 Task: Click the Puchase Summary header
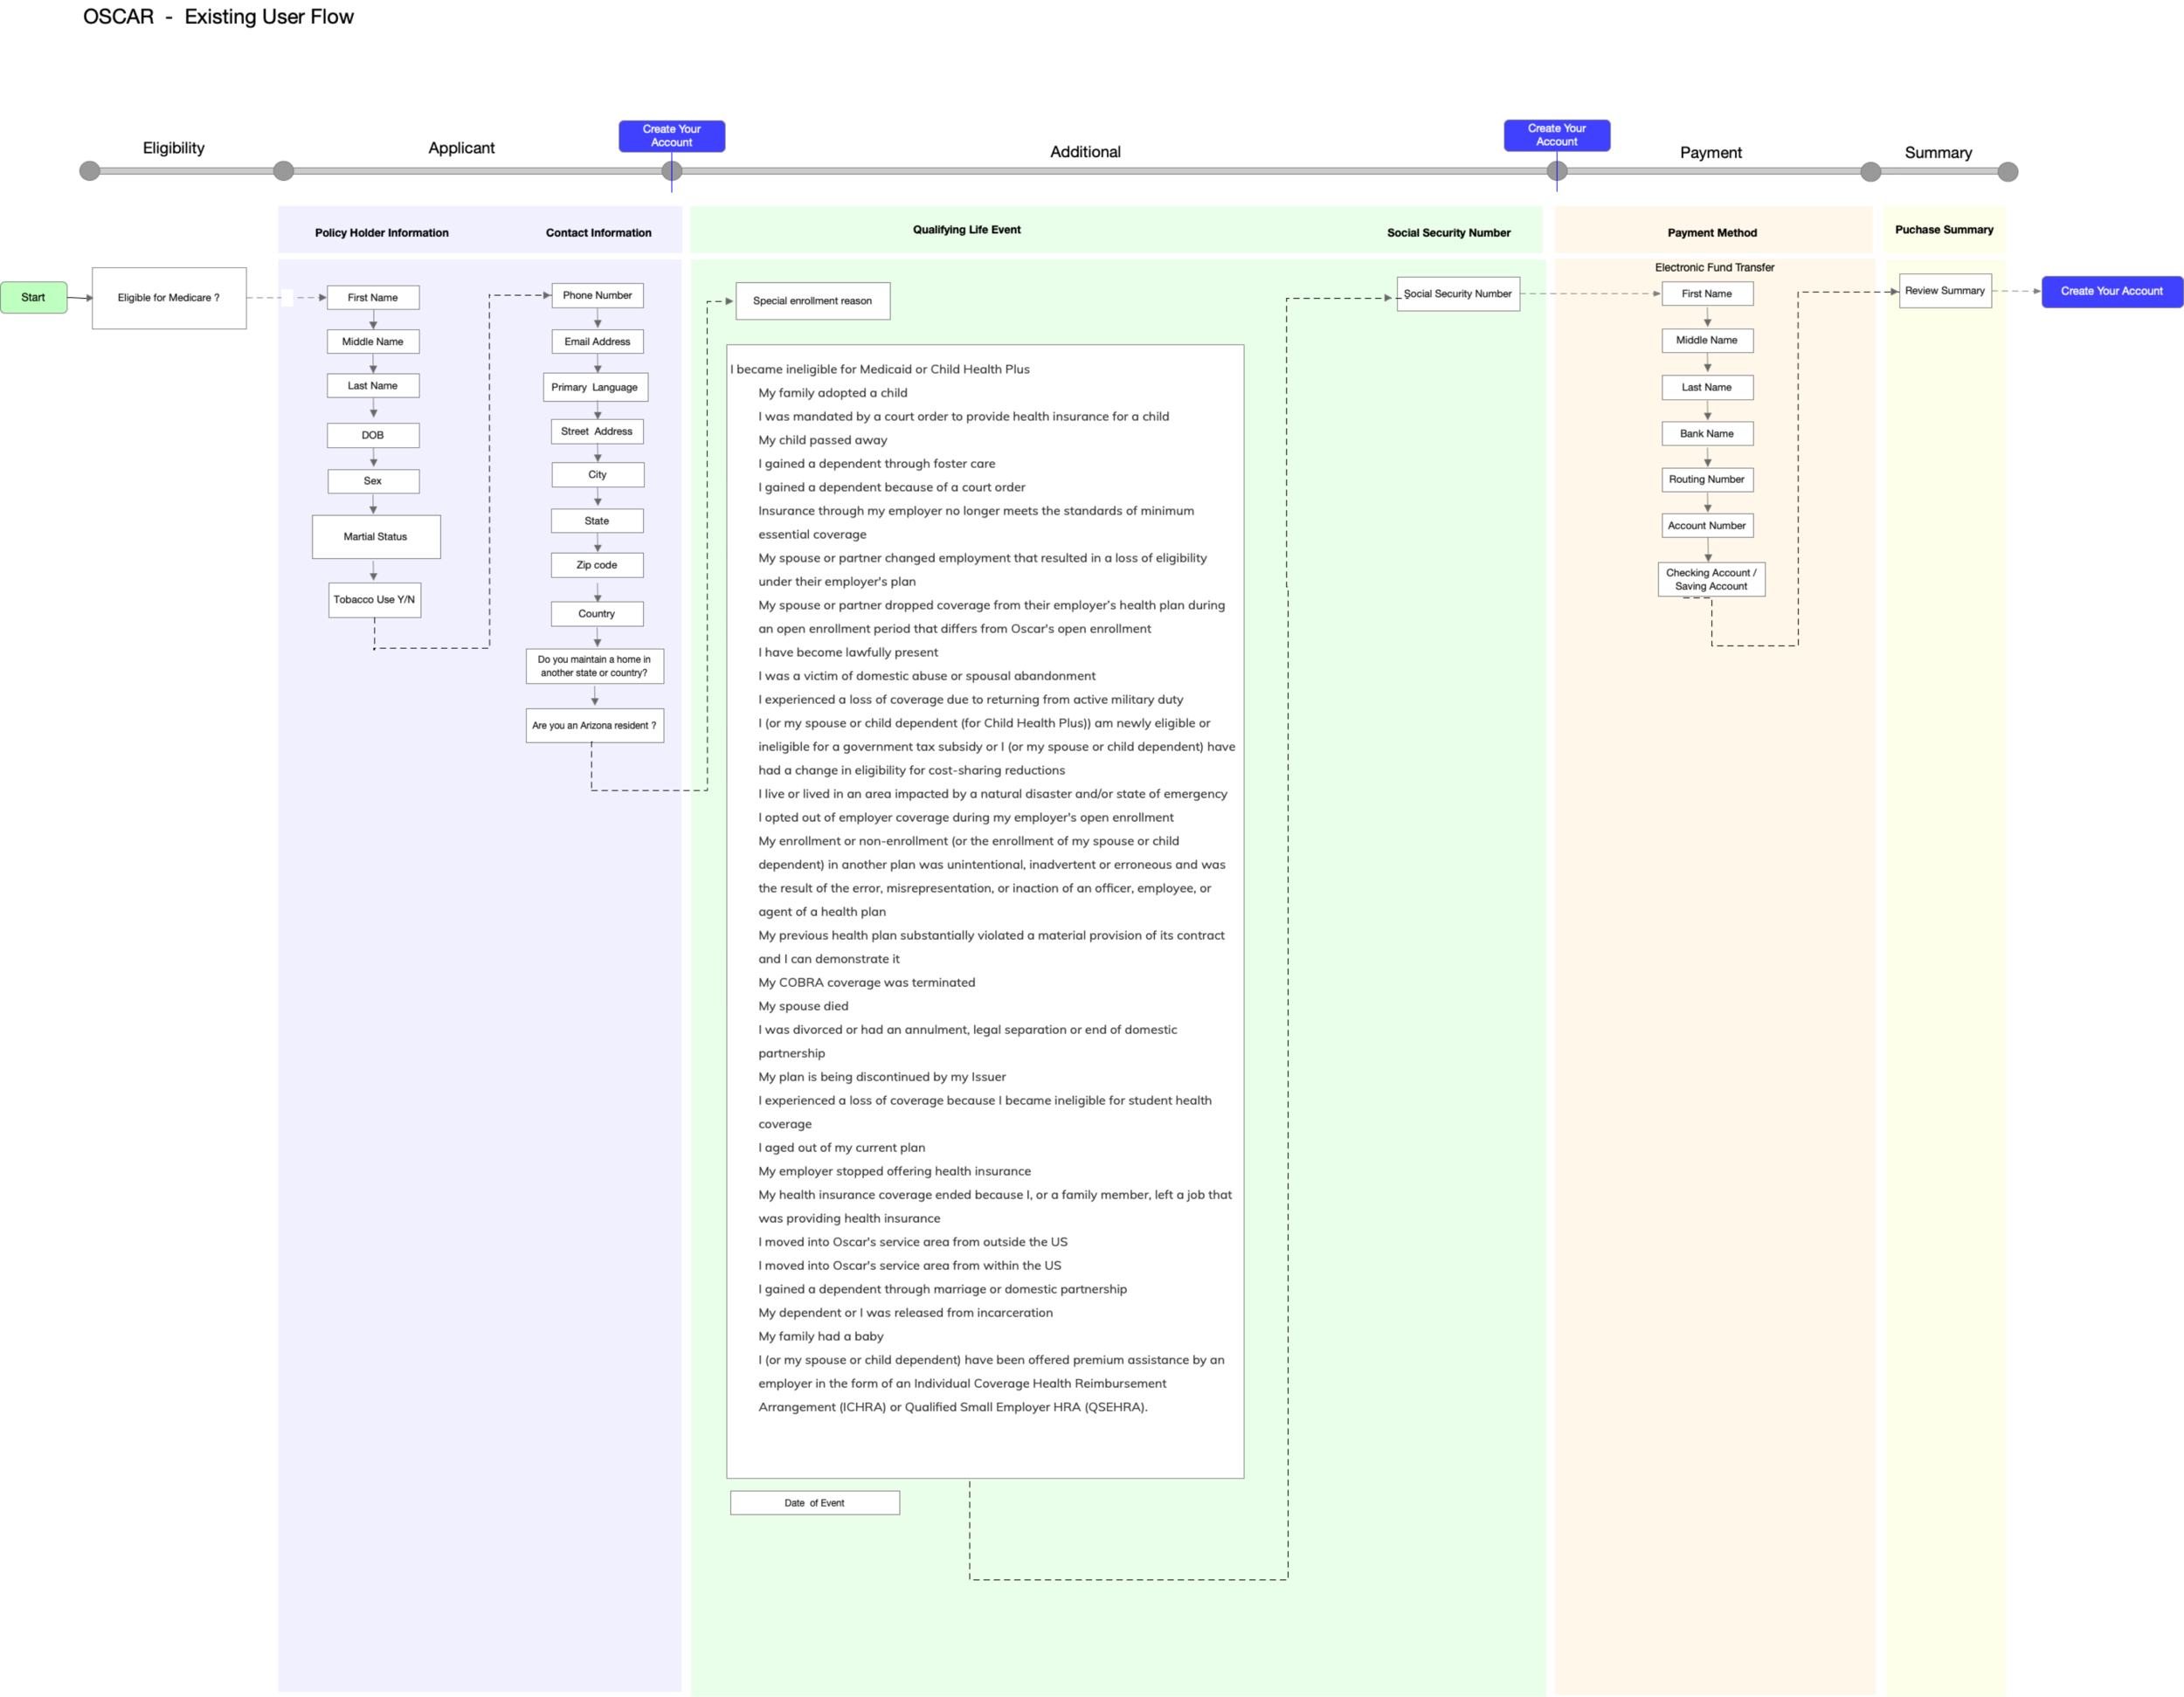tap(1944, 230)
